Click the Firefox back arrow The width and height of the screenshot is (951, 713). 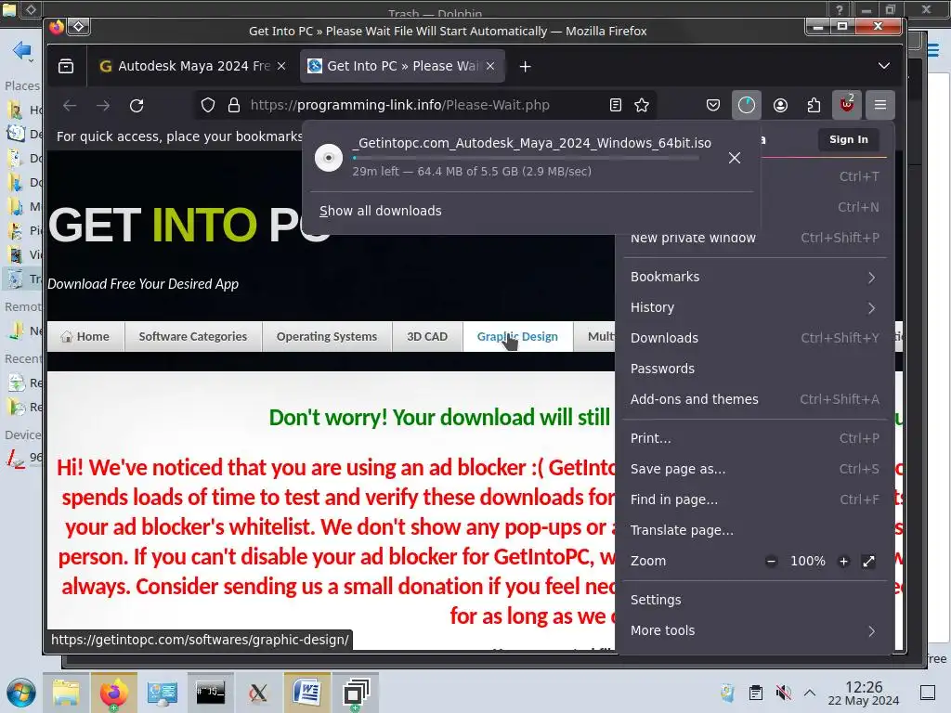coord(70,106)
